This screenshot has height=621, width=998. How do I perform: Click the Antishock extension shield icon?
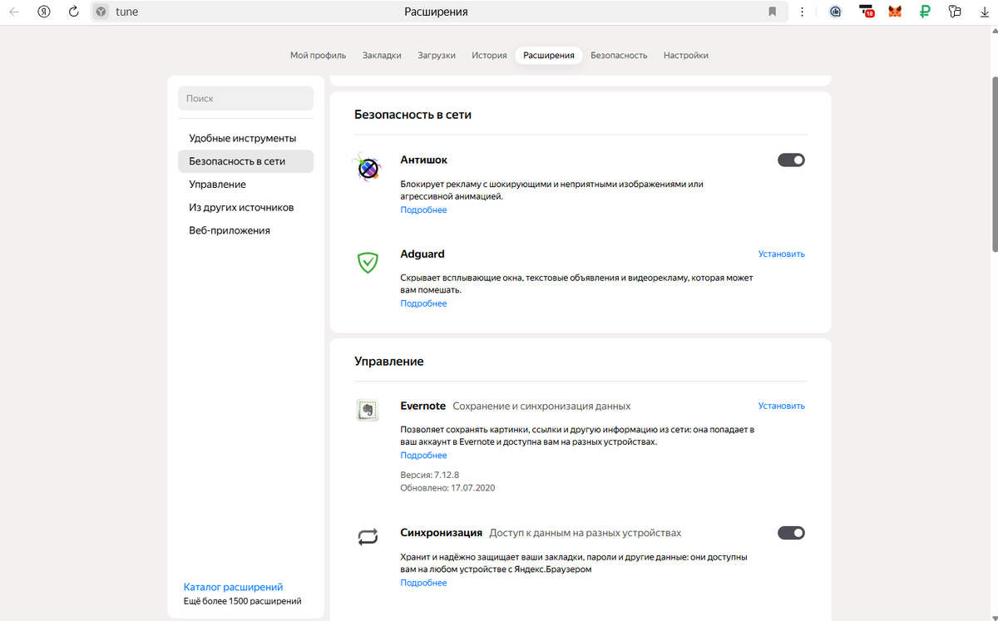[367, 166]
